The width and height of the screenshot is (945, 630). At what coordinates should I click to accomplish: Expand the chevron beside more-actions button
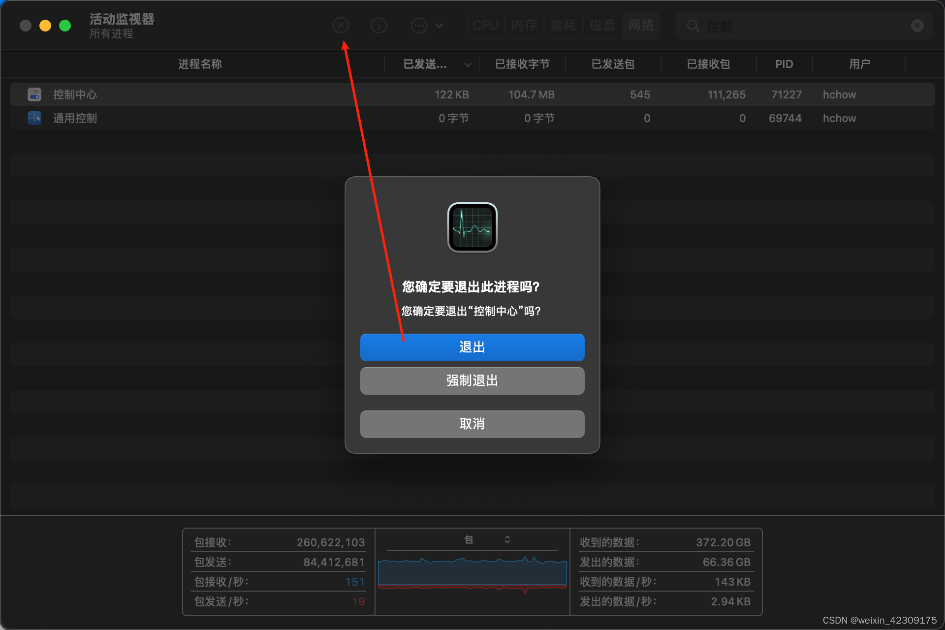439,26
